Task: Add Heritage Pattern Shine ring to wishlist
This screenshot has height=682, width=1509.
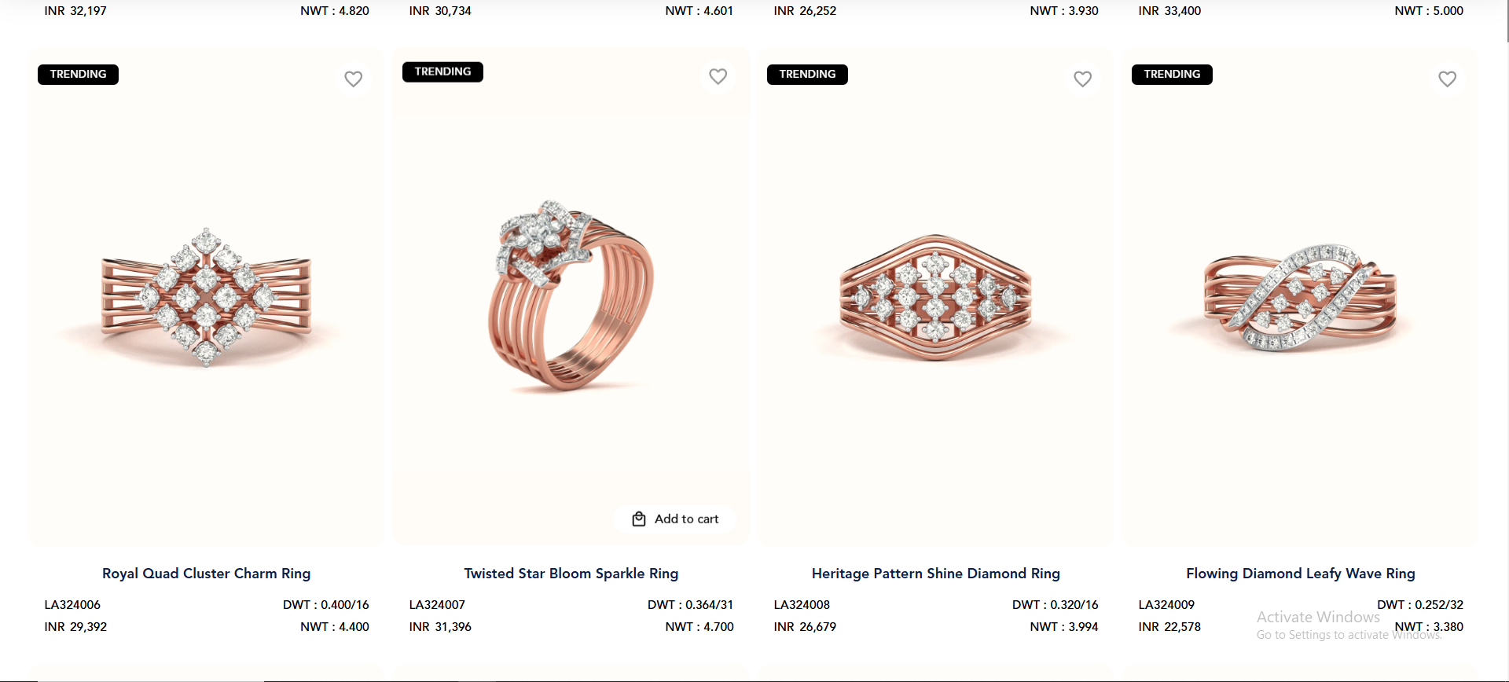Action: [x=1082, y=79]
